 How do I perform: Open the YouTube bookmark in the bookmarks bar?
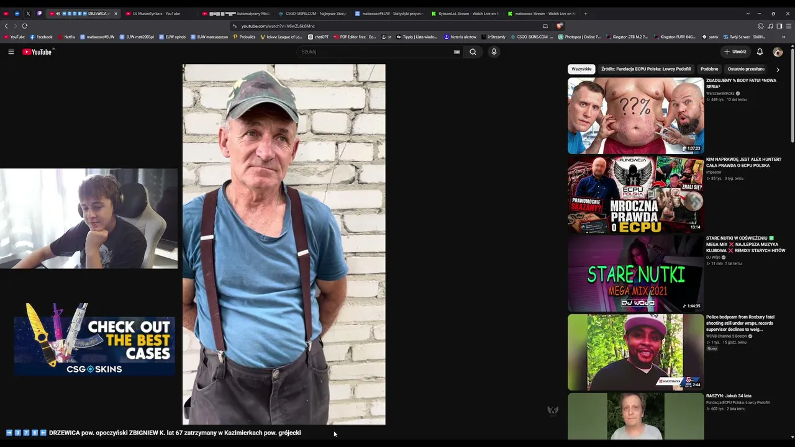(x=14, y=37)
